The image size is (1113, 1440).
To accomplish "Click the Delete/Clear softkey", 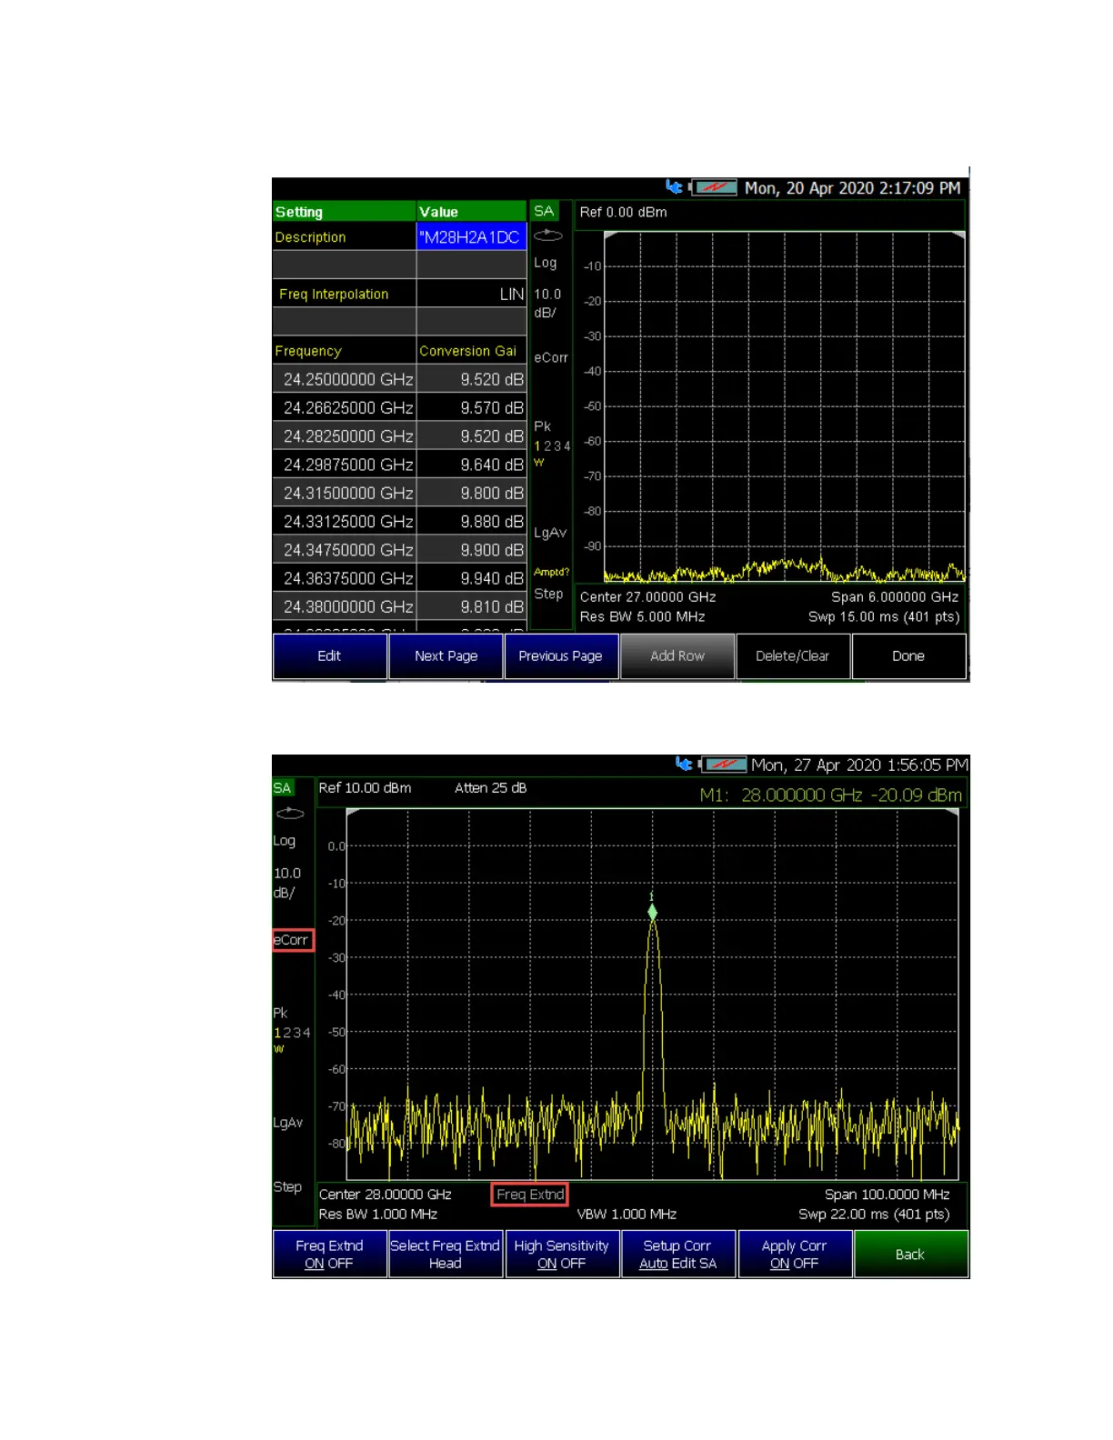I will pyautogui.click(x=792, y=655).
